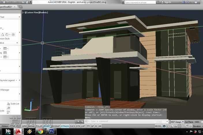Click the binoculars search icon
This screenshot has height=135, width=203.
click(x=158, y=2)
